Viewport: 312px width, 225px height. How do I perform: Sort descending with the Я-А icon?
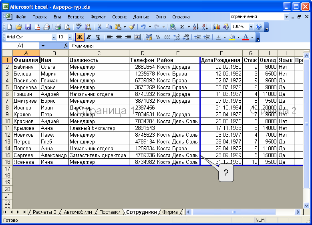[x=205, y=27]
